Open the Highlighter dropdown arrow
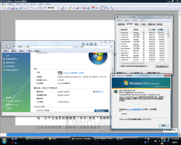The image size is (181, 145). [74, 8]
